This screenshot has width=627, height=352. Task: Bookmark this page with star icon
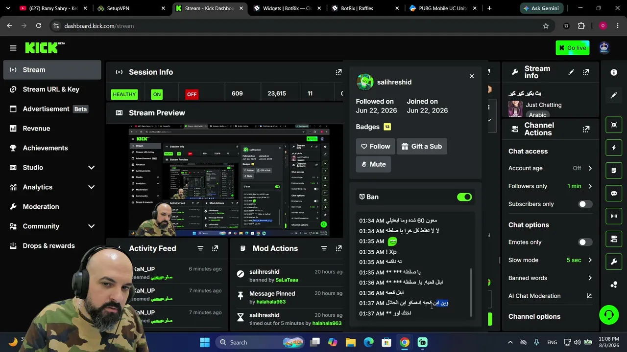point(546,26)
